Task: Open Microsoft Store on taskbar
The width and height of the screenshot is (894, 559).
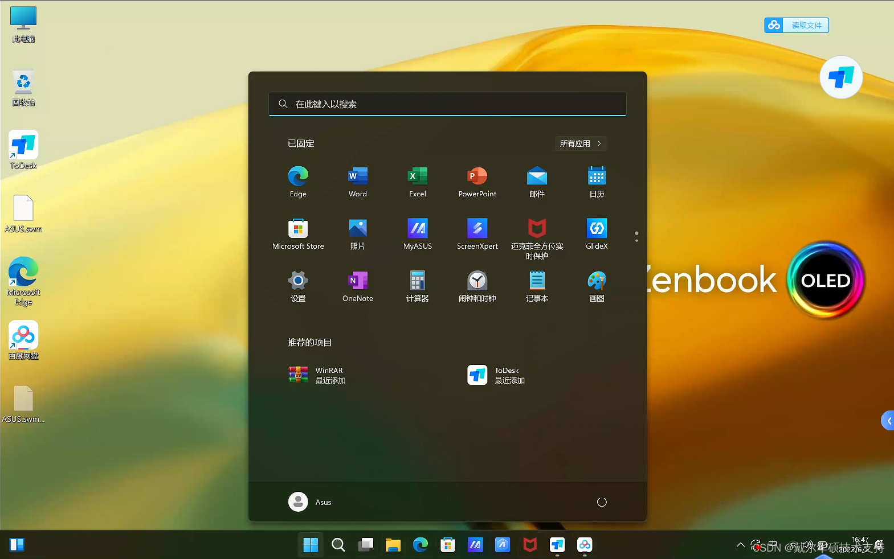Action: pos(448,545)
